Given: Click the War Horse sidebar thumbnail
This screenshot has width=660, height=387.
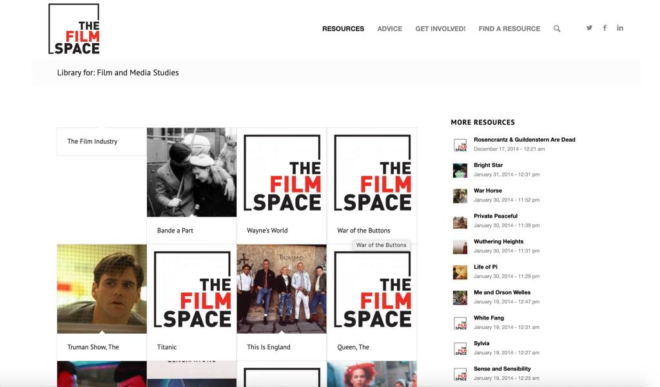Looking at the screenshot, I should point(460,195).
